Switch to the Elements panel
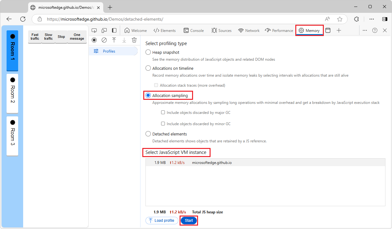The width and height of the screenshot is (392, 229). [x=165, y=30]
